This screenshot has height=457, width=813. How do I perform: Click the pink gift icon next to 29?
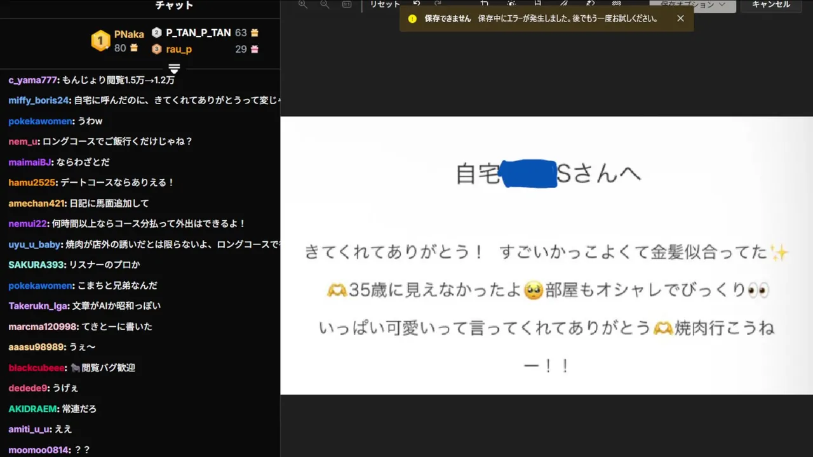tap(255, 49)
